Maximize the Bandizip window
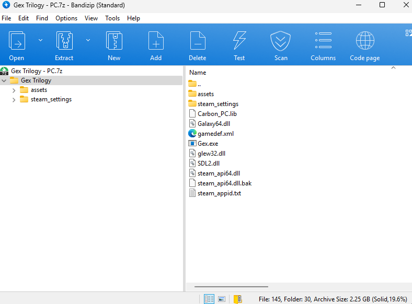Screen dimensions: 412x304 click(x=382, y=5)
